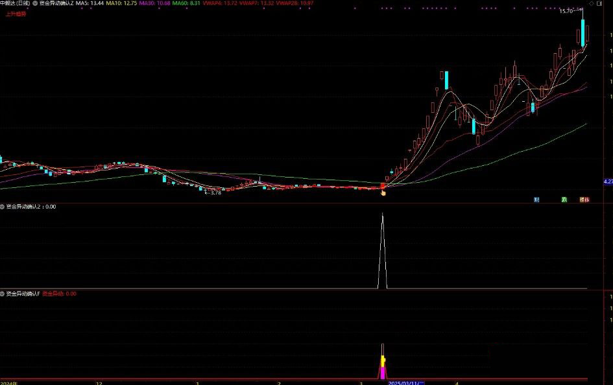Image resolution: width=613 pixels, height=385 pixels.
Task: Click the gear icon beside 资金异动确认2
Action: point(3,207)
